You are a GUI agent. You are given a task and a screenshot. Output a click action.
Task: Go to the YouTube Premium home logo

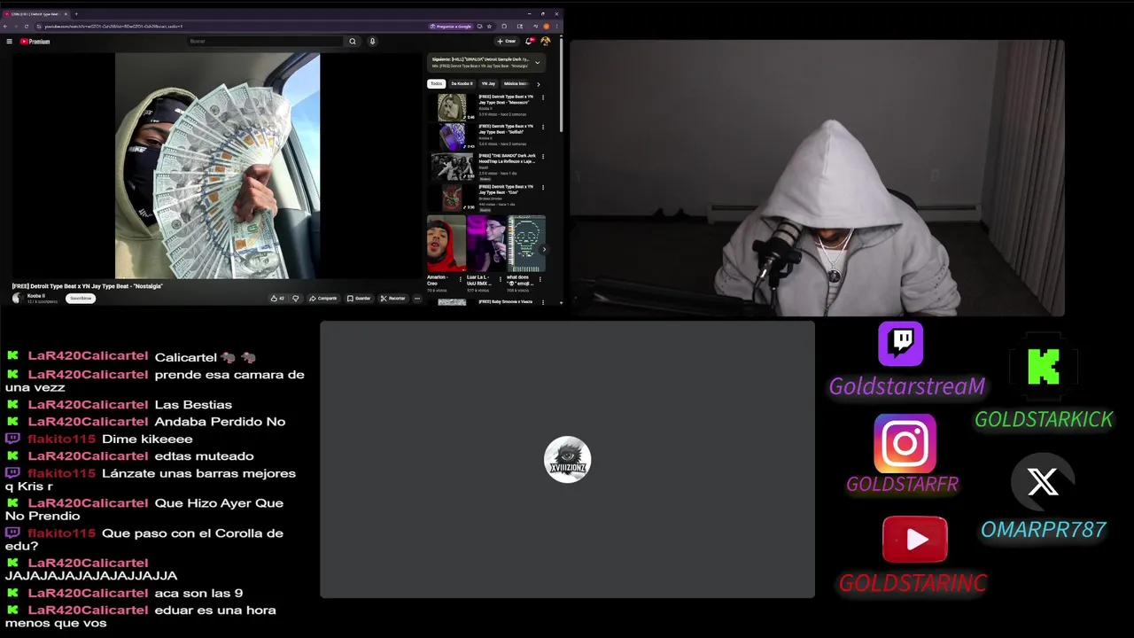click(35, 41)
